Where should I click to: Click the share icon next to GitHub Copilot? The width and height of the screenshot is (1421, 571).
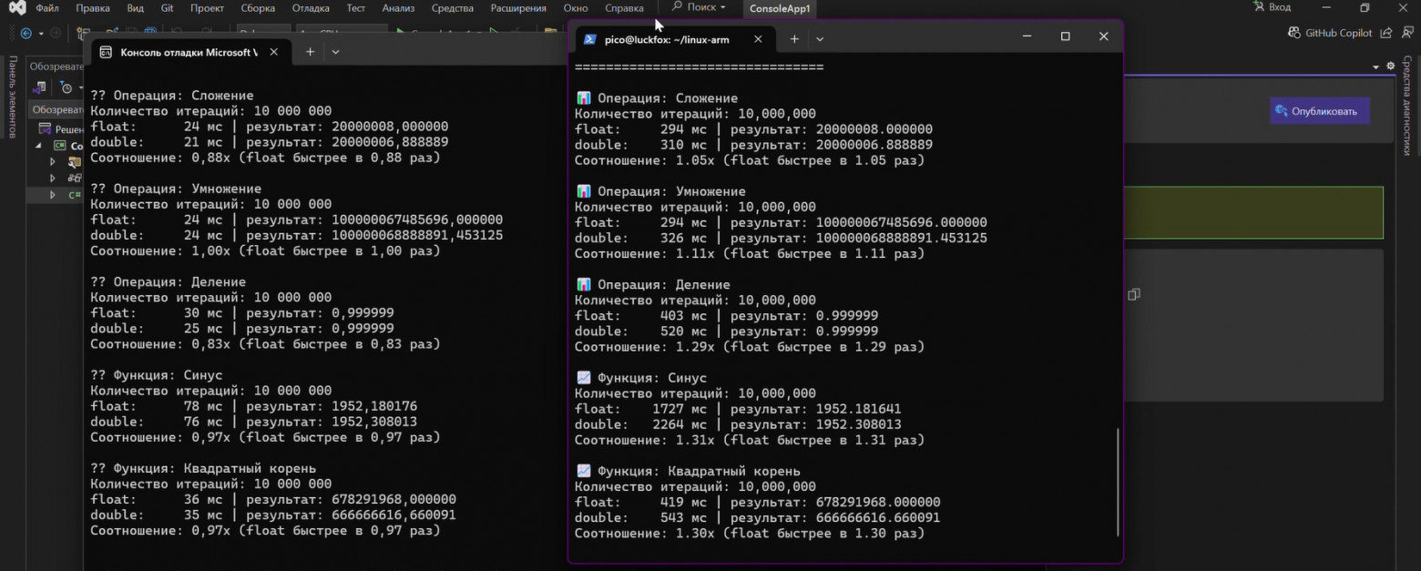(1385, 33)
